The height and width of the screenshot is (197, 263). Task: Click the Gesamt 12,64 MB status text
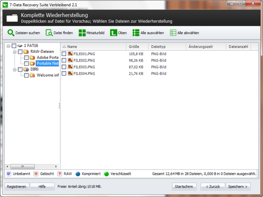[x=204, y=174]
